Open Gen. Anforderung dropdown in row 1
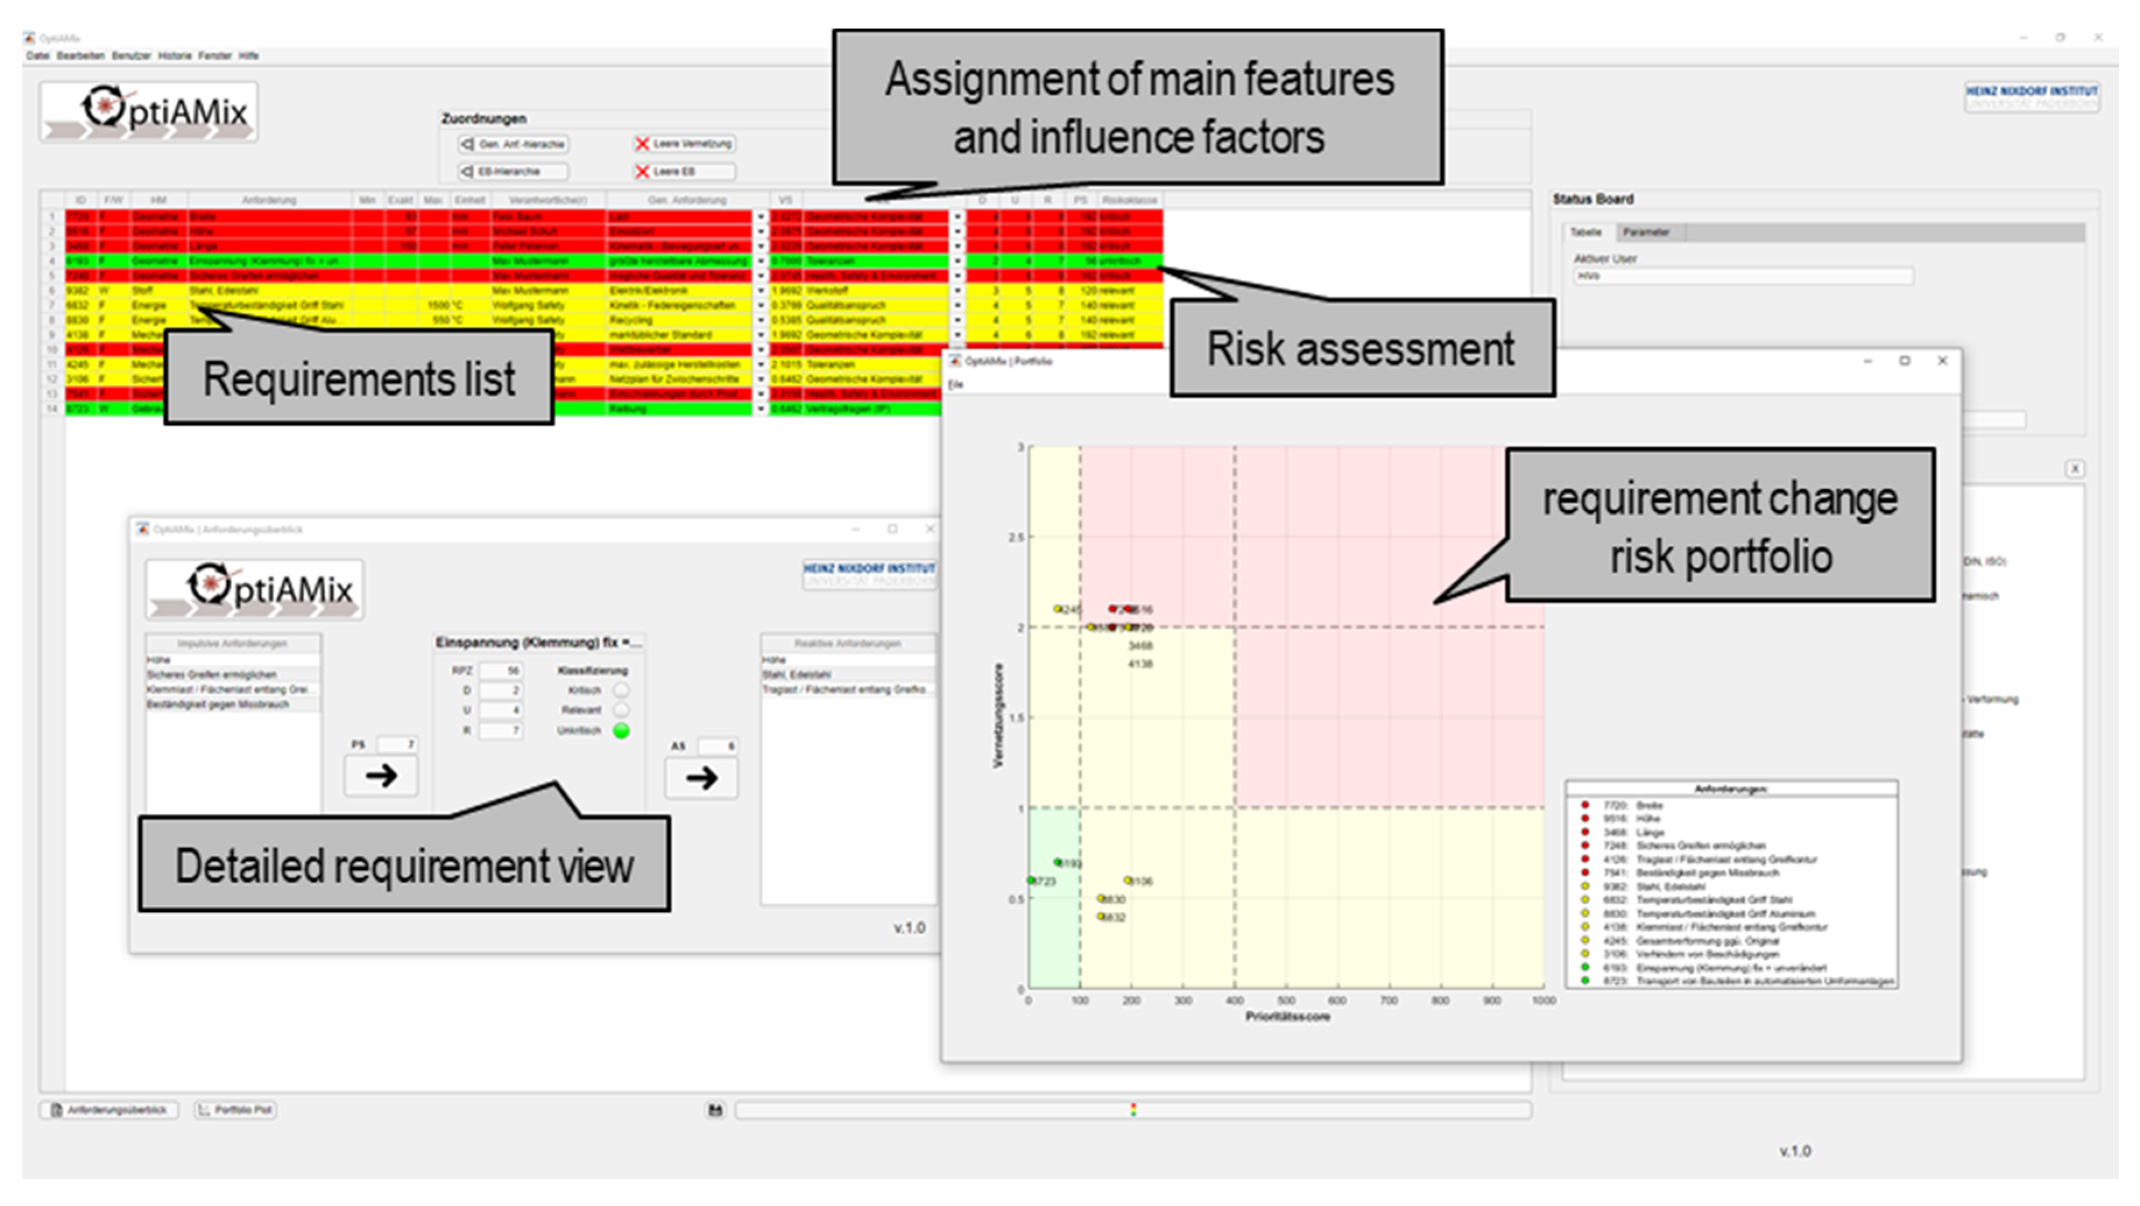 coord(760,217)
